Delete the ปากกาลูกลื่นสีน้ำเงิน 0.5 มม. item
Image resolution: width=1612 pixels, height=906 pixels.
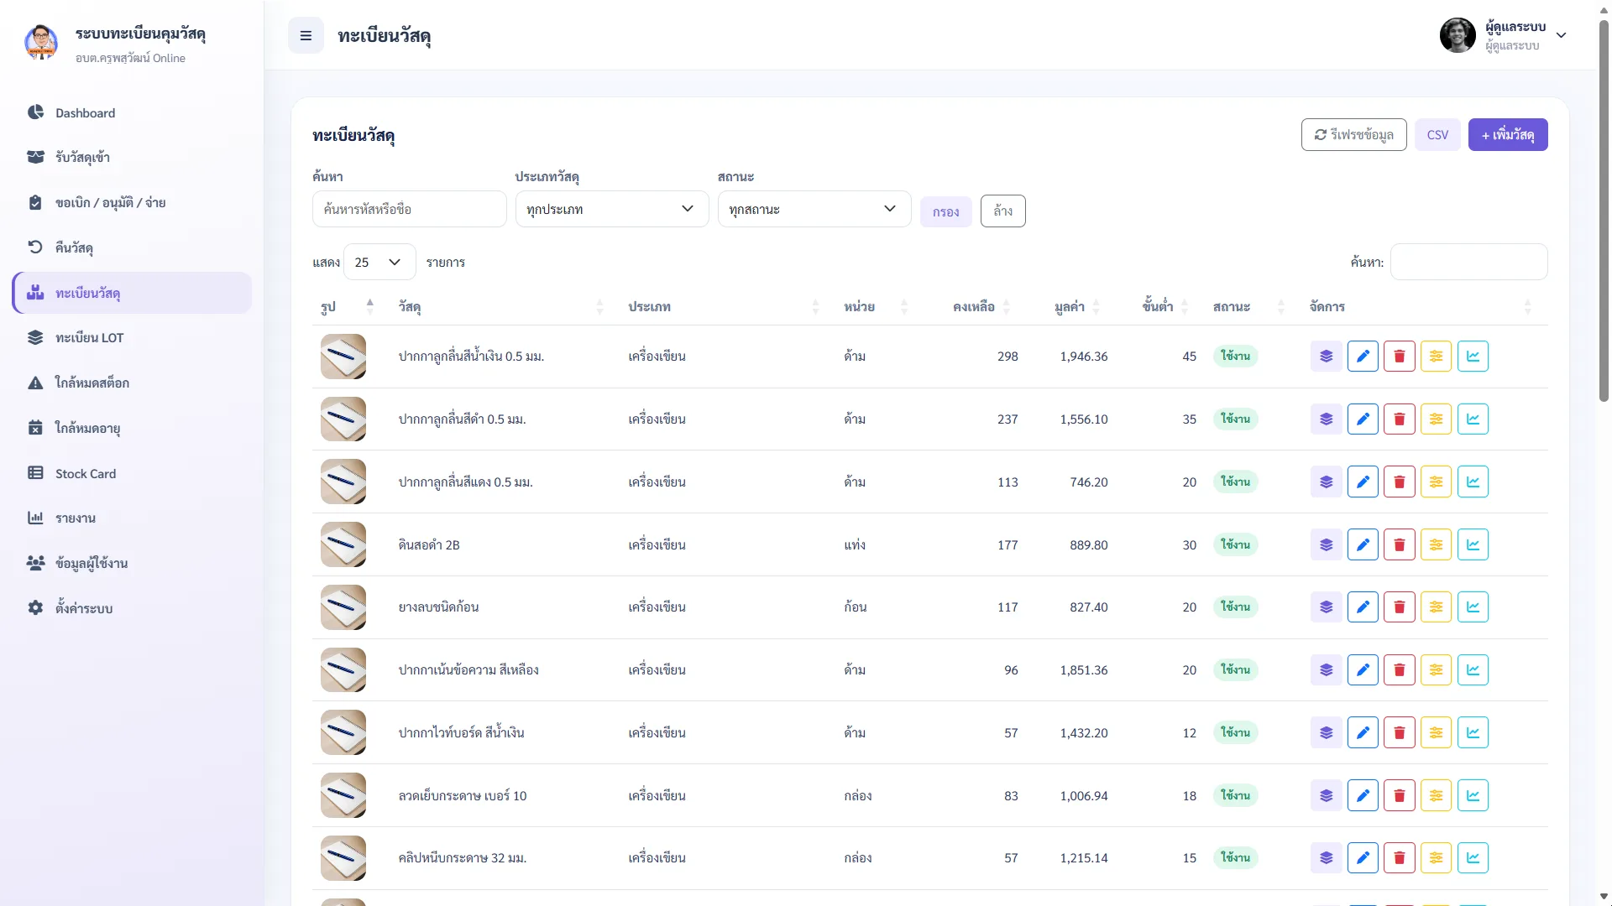coord(1399,356)
